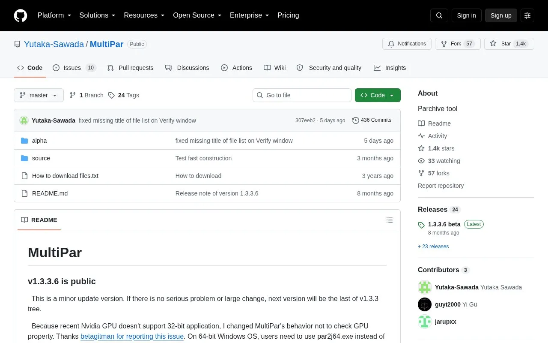Screen dimensions: 548x343
Task: Click guyi2000 contributor avatar
Action: (x=425, y=304)
